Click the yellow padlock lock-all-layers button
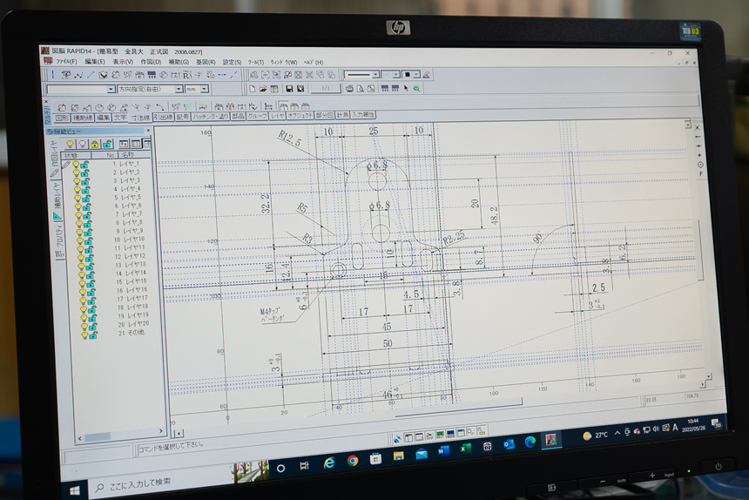Screen dimensions: 749x500 [95, 144]
